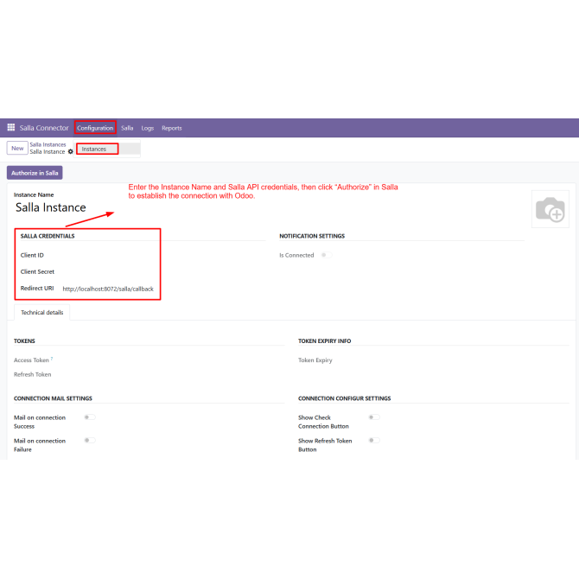Image resolution: width=579 pixels, height=579 pixels.
Task: Click the New button
Action: click(x=17, y=148)
